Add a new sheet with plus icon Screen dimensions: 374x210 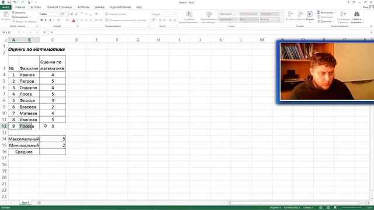39,202
